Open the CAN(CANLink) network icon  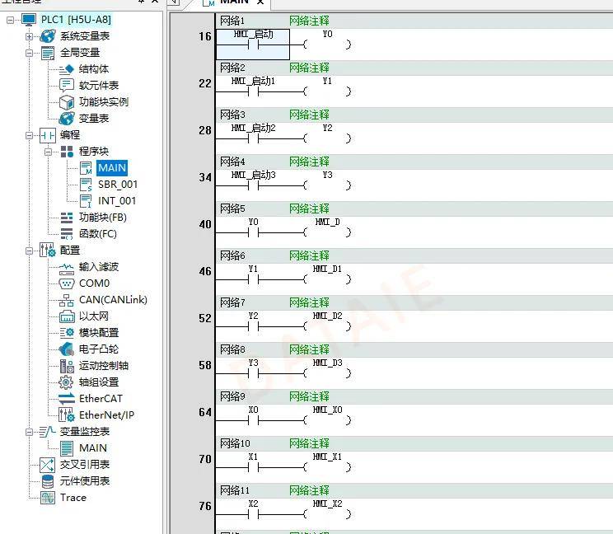click(x=67, y=300)
